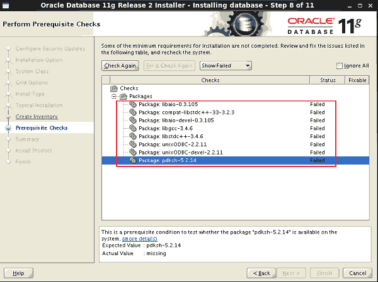Click the Checks column header
This screenshot has width=378, height=282.
pyautogui.click(x=210, y=80)
